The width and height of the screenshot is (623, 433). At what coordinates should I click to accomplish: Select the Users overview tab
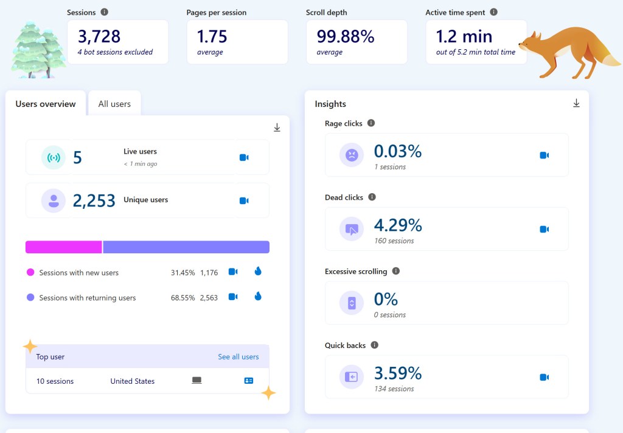pyautogui.click(x=46, y=104)
